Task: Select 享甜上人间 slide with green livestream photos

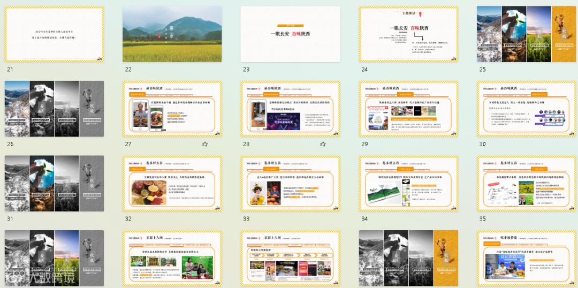Action: (172, 258)
